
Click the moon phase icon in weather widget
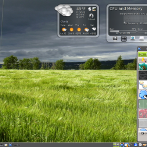pyautogui.click(x=90, y=9)
